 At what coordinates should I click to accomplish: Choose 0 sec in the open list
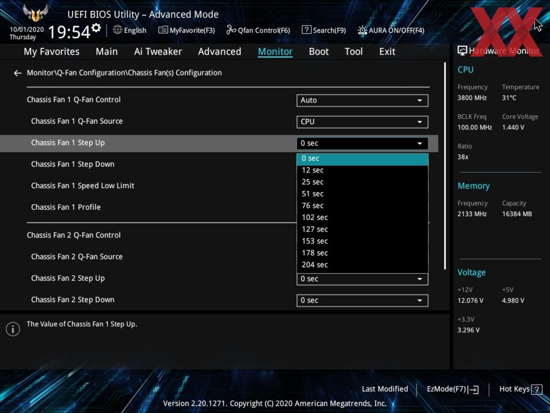(x=362, y=159)
